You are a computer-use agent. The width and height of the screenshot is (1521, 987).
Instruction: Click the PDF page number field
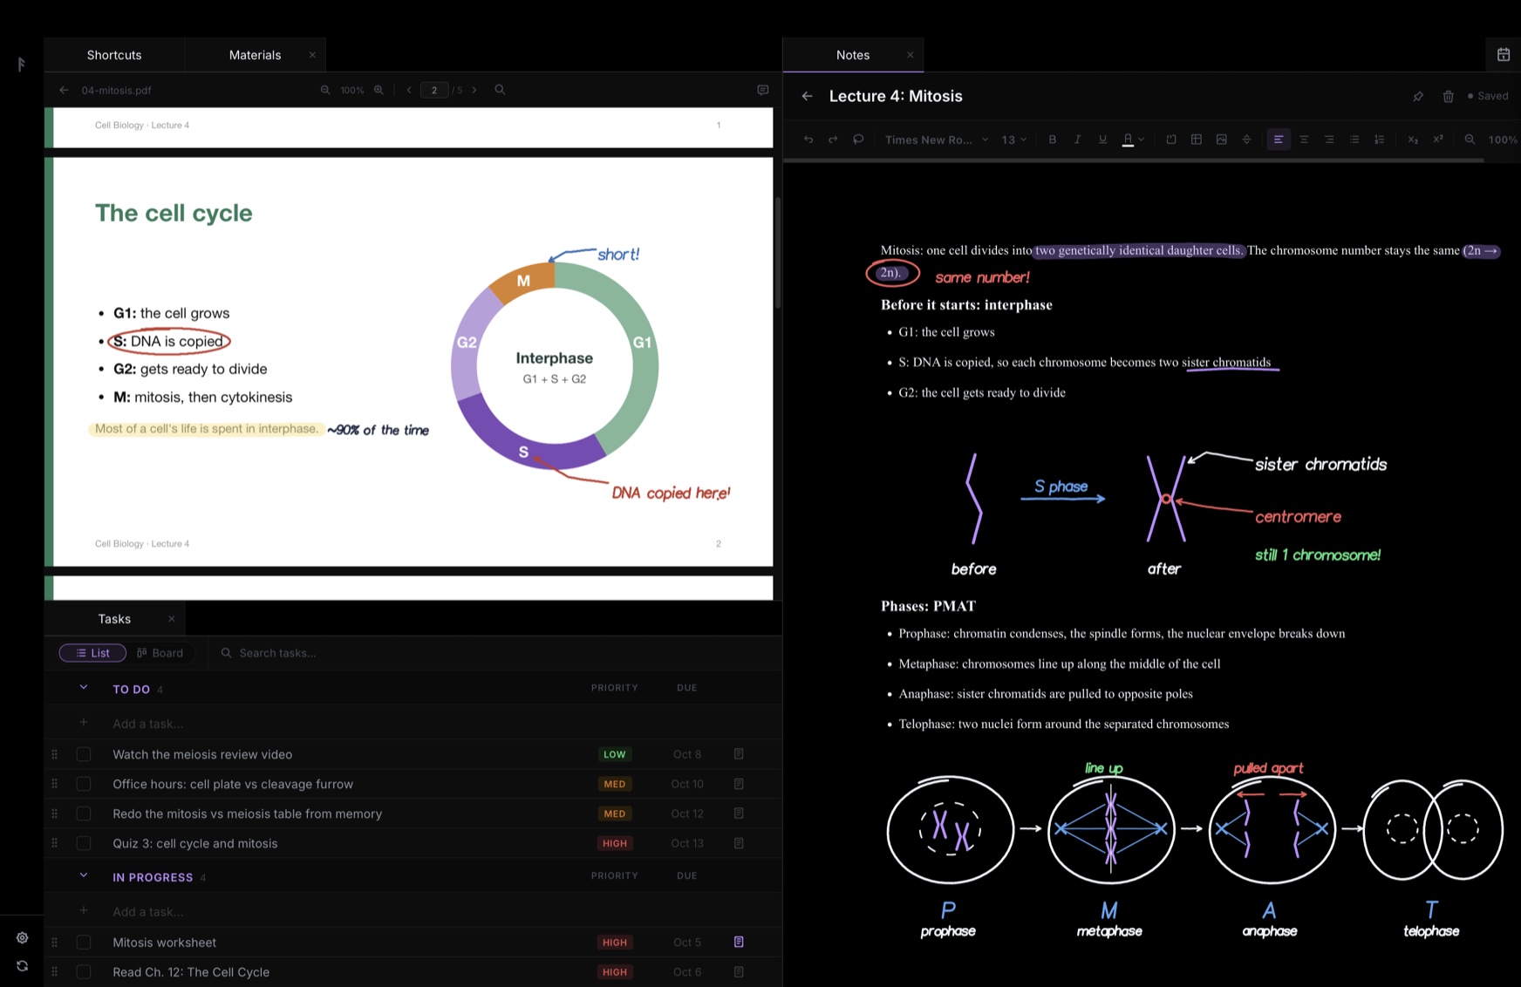click(434, 90)
